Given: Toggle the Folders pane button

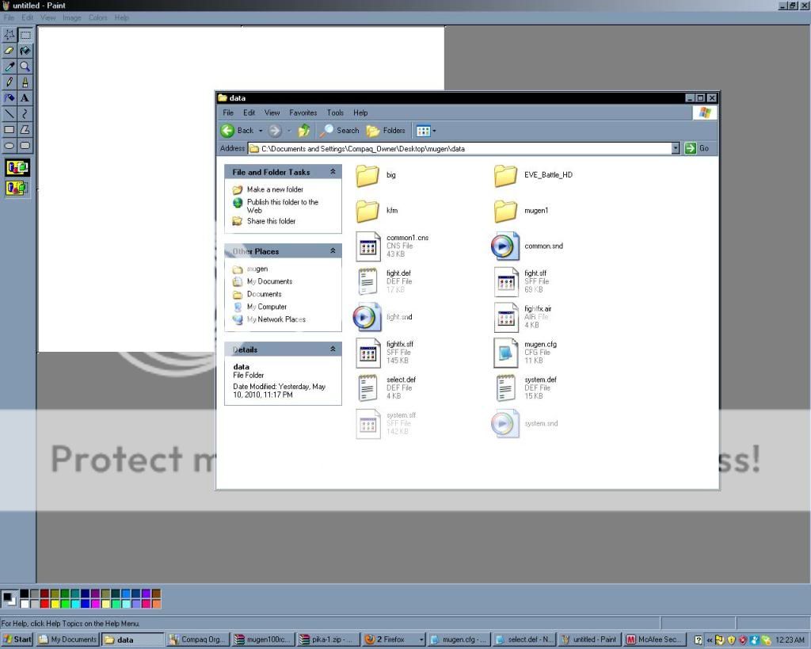Looking at the screenshot, I should click(x=386, y=131).
